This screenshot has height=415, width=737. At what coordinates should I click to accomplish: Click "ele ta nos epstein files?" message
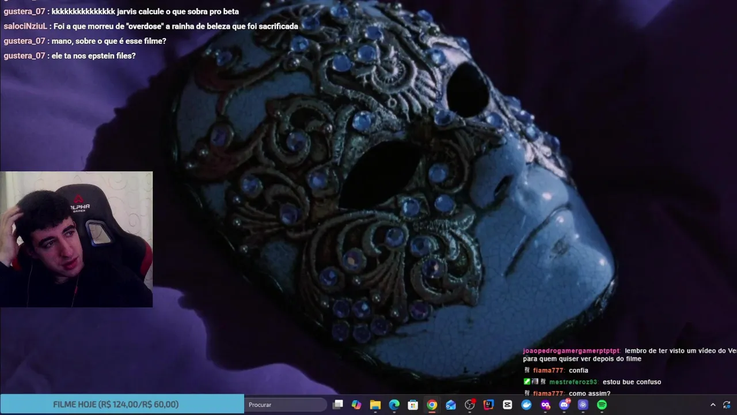click(93, 56)
